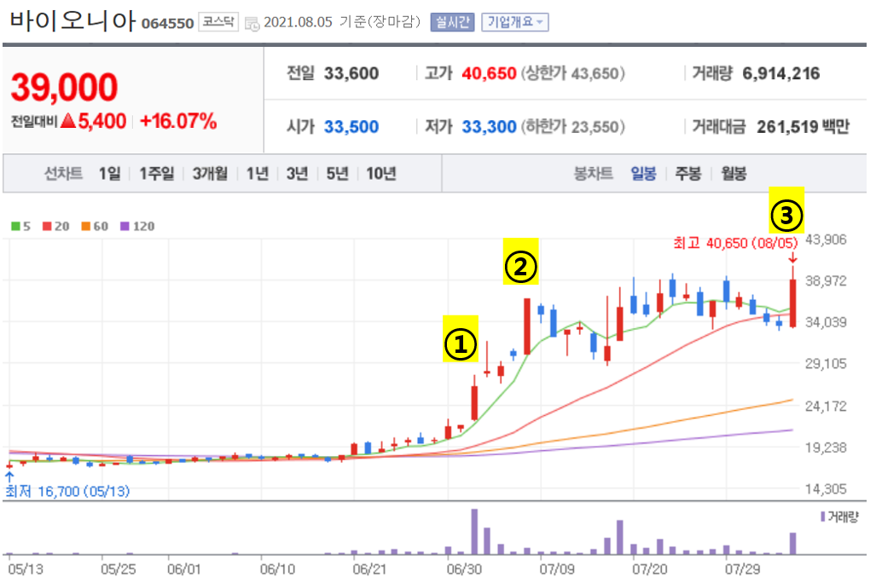Click the previous close value 33,600
876x583 pixels.
click(x=351, y=73)
